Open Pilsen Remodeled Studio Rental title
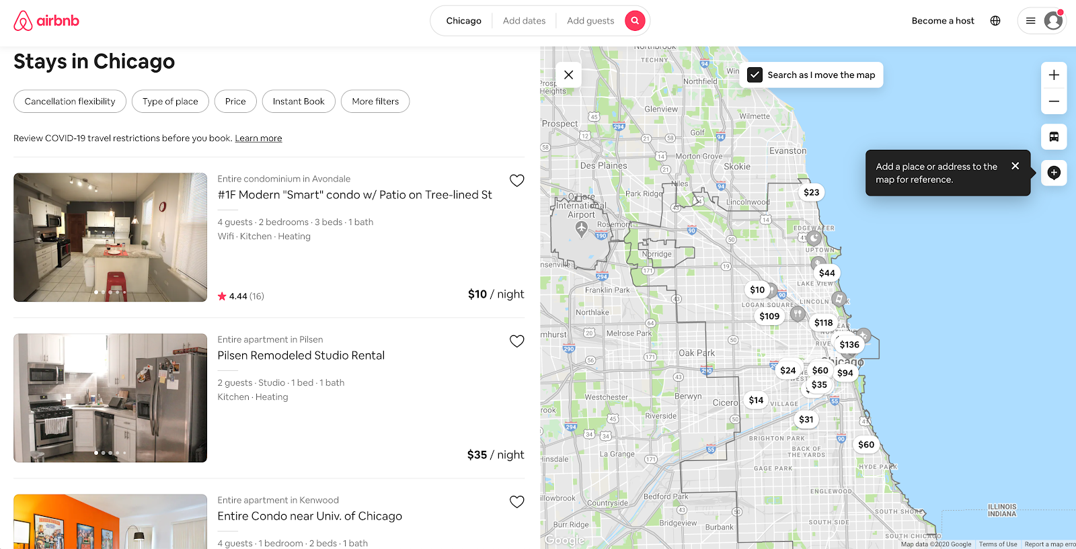The width and height of the screenshot is (1076, 549). click(301, 355)
